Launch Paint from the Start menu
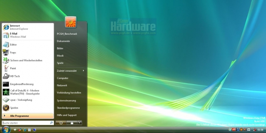The width and height of the screenshot is (266, 133). click(28, 68)
